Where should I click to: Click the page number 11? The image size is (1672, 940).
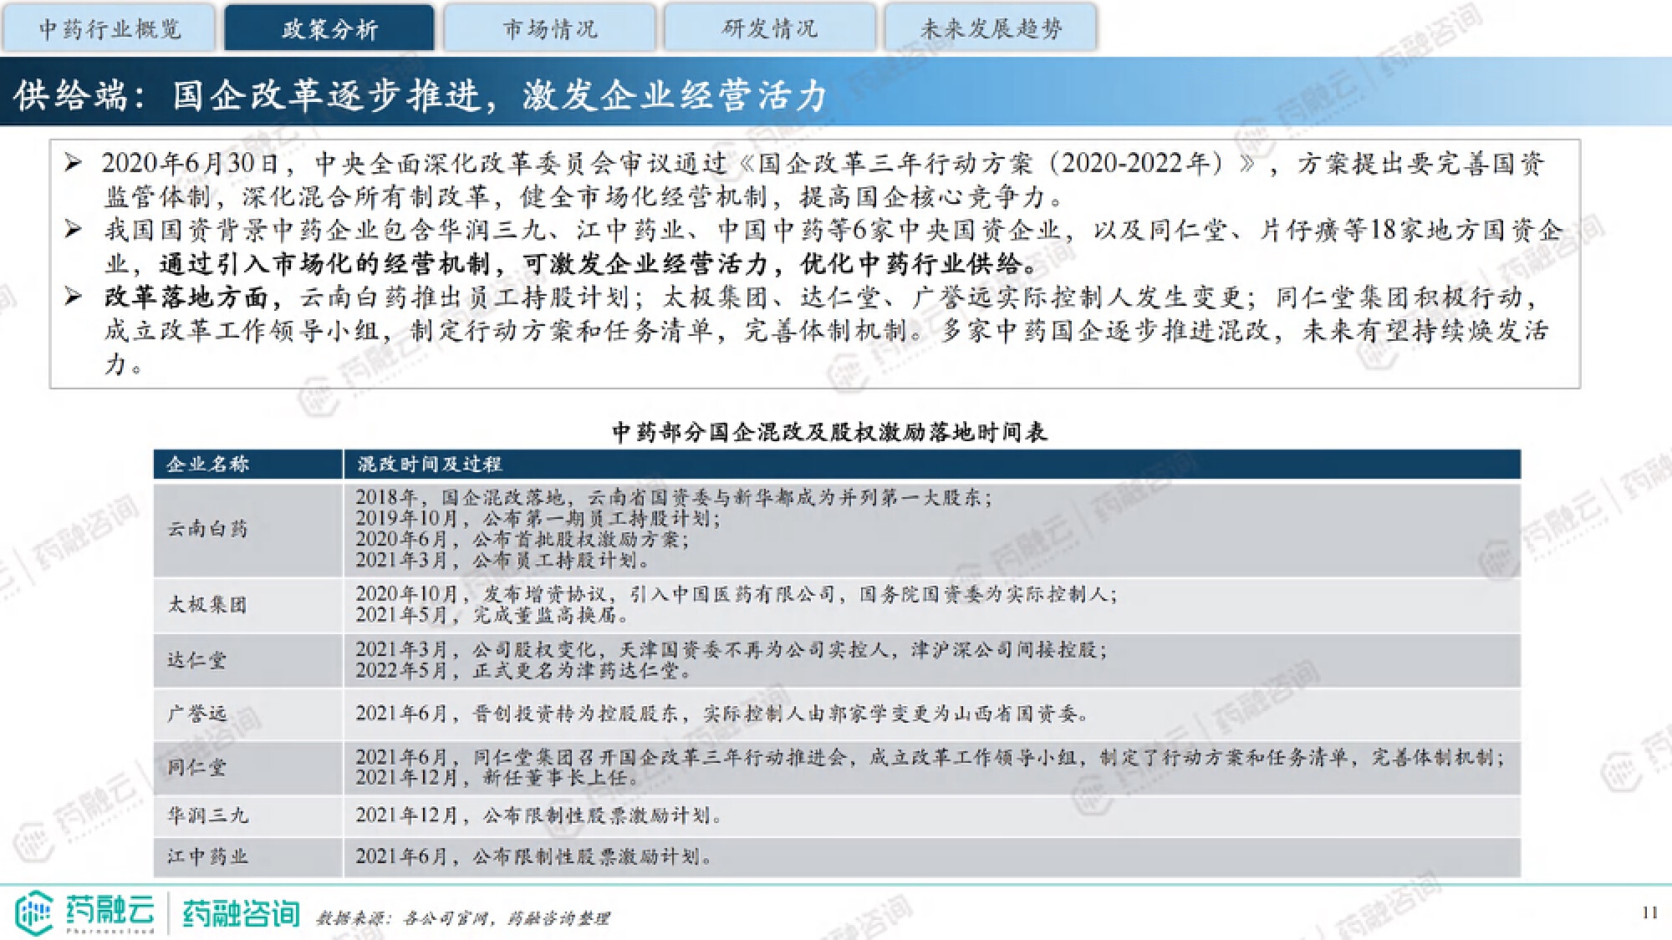(x=1649, y=912)
